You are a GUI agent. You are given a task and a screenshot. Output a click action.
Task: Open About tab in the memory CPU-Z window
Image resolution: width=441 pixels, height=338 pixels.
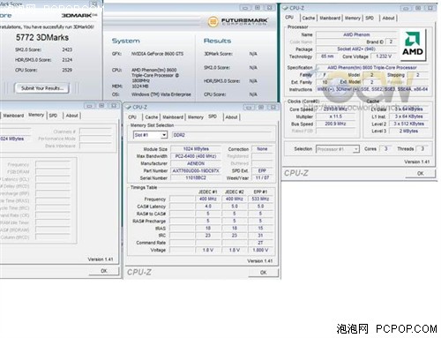tap(71, 116)
